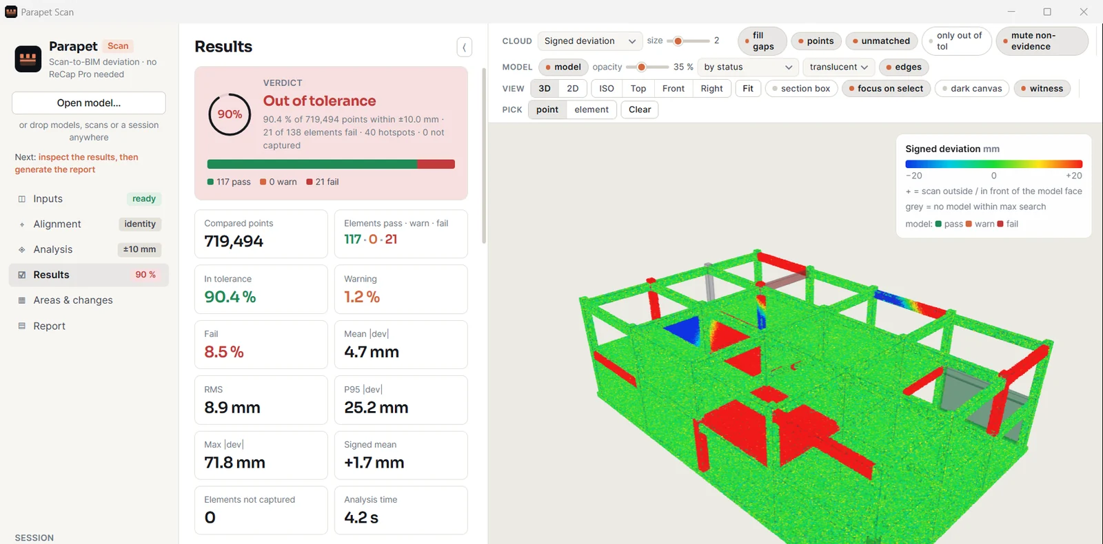Select the Top view preset
This screenshot has height=544, width=1103.
click(638, 89)
